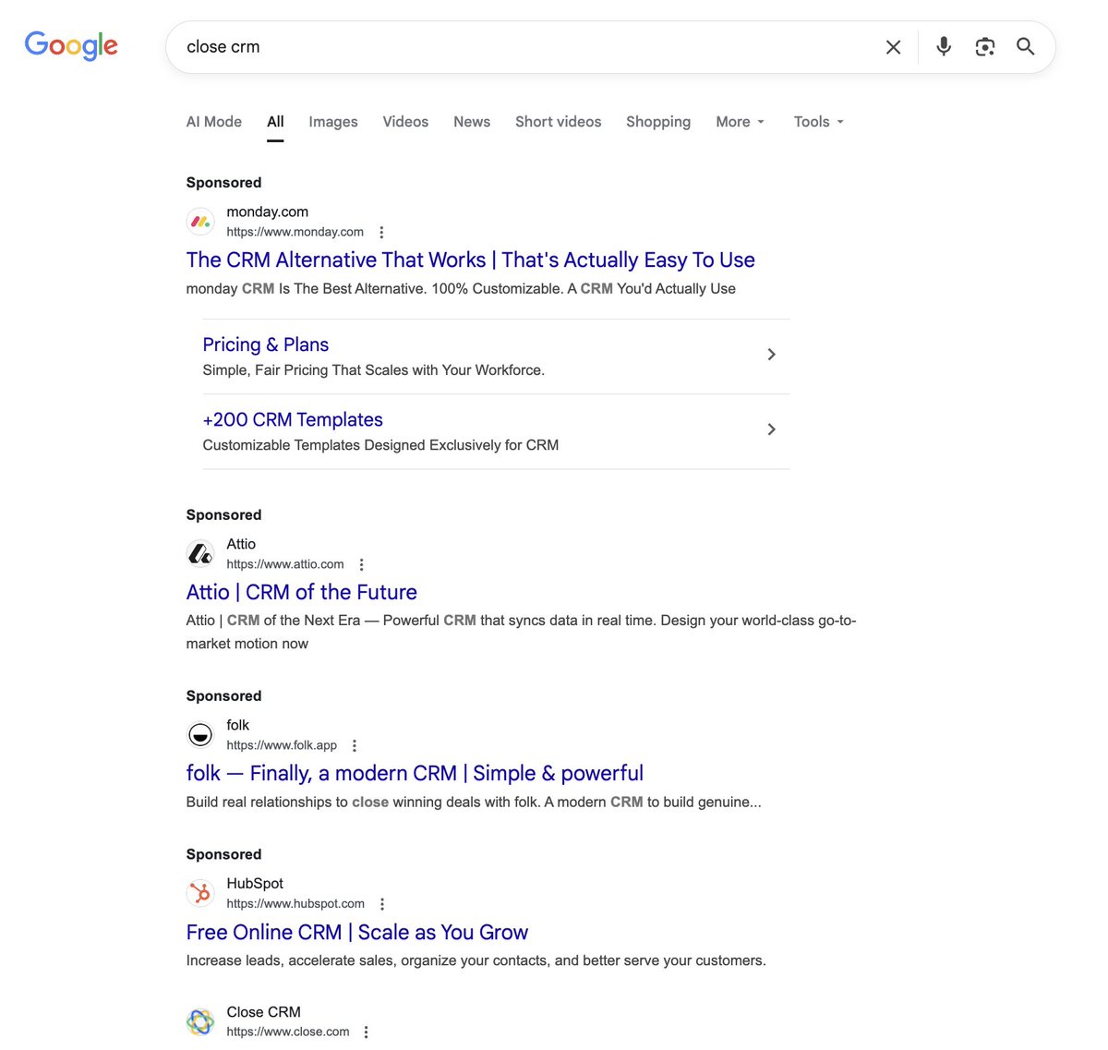Click the 'HubSpot' site name
Screen dimensions: 1108x1050
[x=255, y=884]
